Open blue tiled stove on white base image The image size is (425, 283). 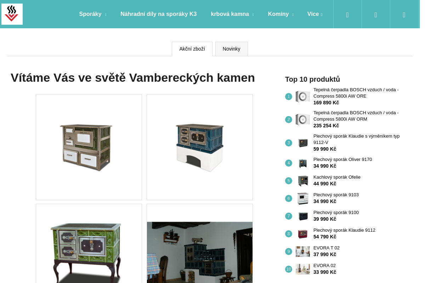[200, 147]
